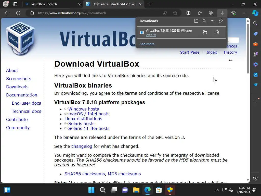
Task: Click See more in the Downloads panel
Action: pyautogui.click(x=147, y=44)
